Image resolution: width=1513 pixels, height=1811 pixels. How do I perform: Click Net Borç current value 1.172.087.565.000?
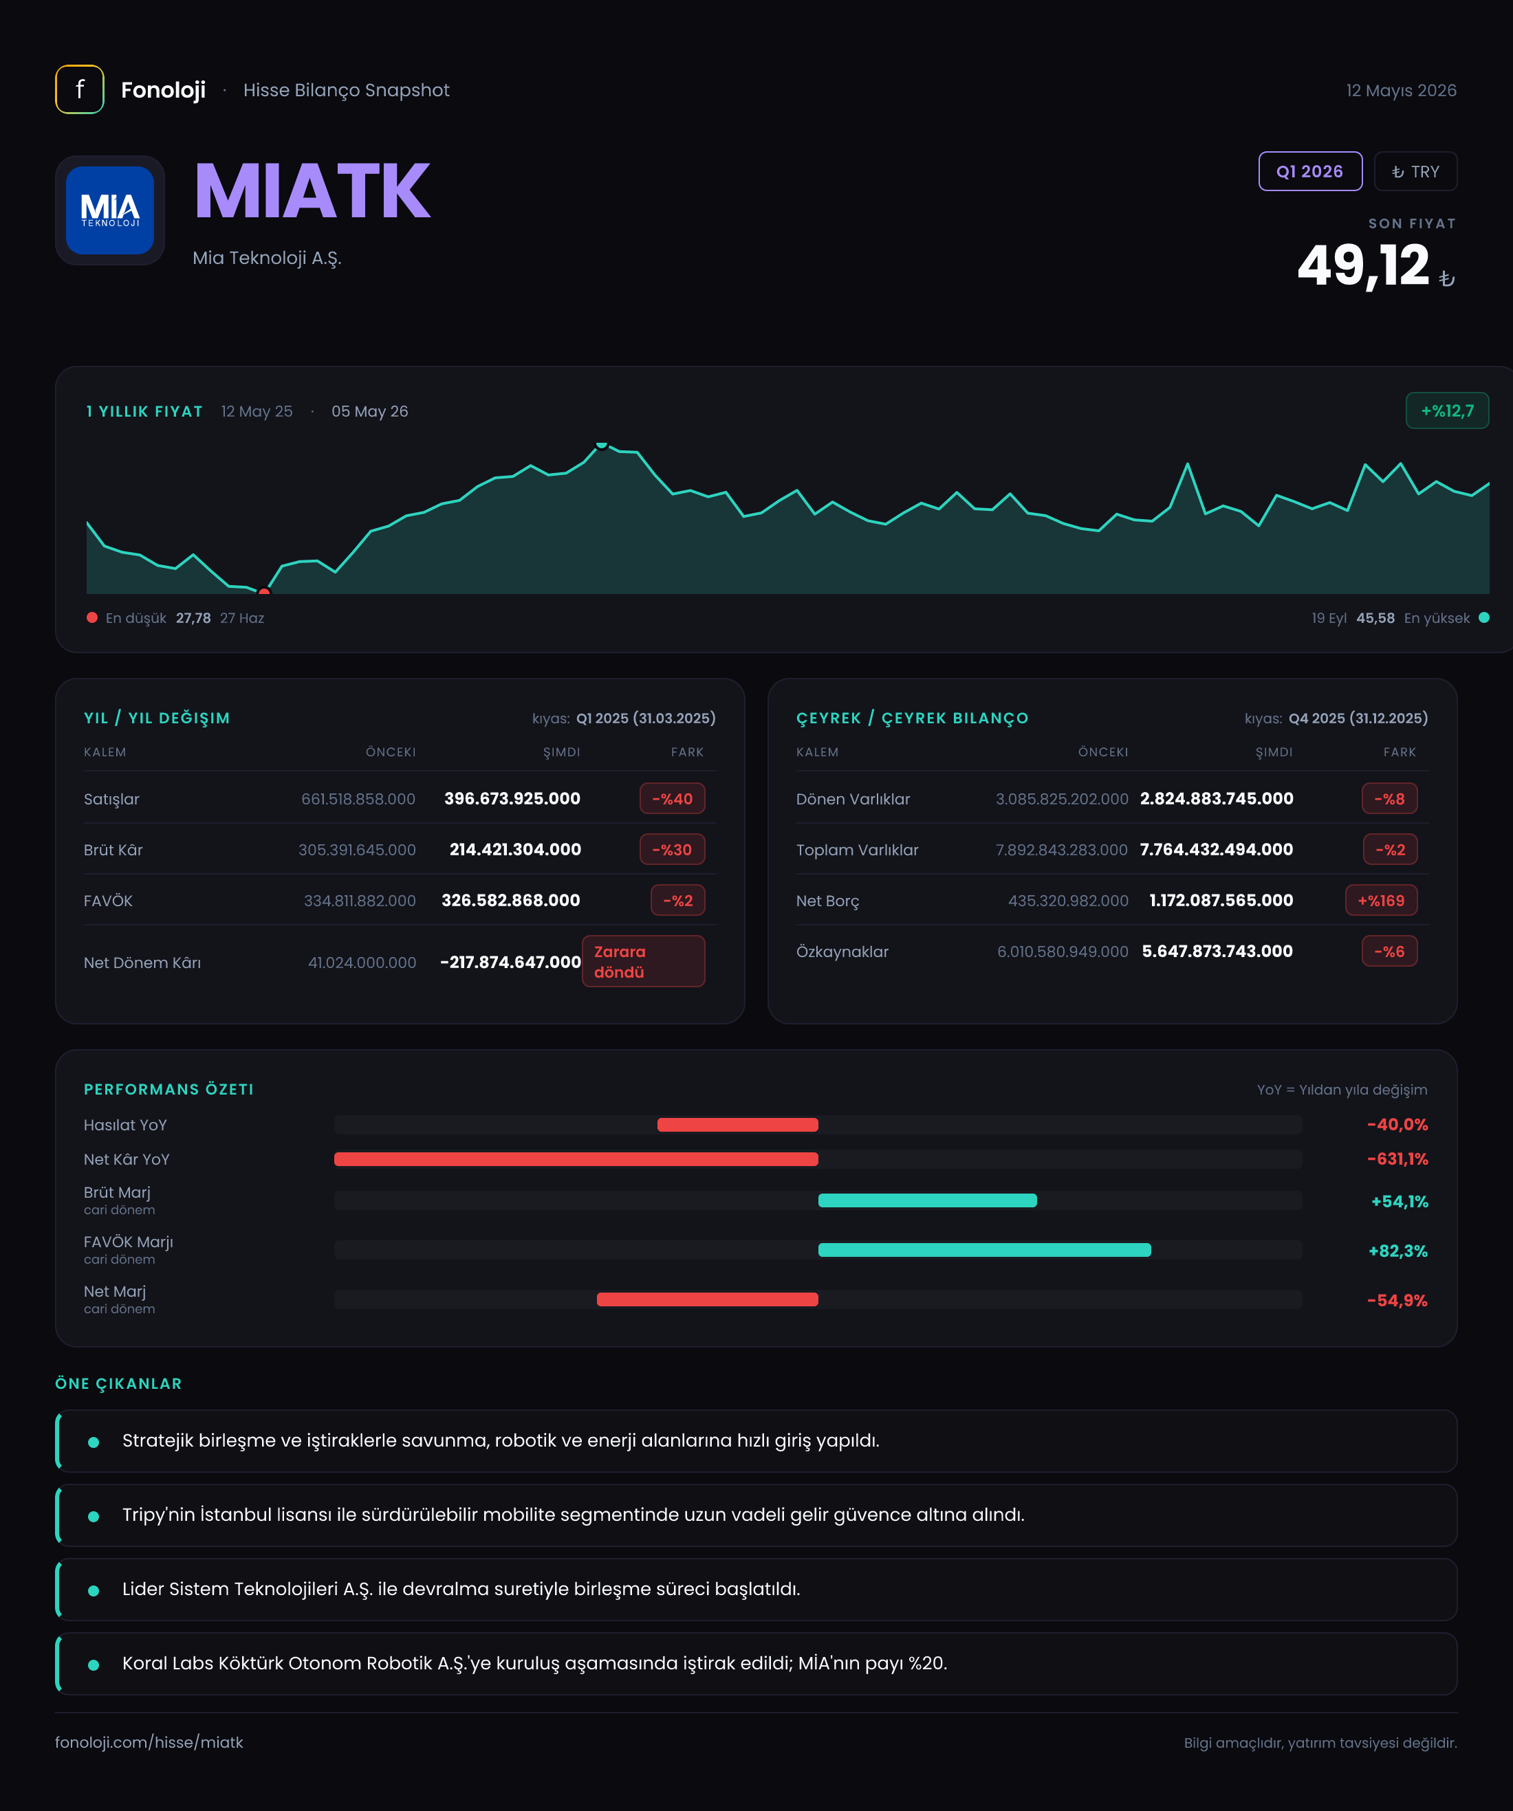[1221, 900]
